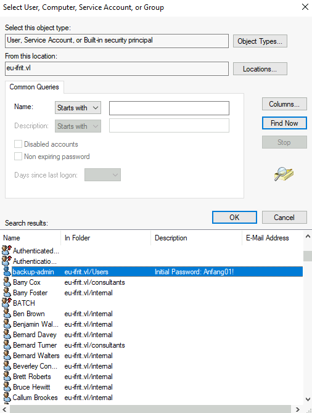Image resolution: width=312 pixels, height=413 pixels.
Task: Click the magnifying glass search icon
Action: 284,174
